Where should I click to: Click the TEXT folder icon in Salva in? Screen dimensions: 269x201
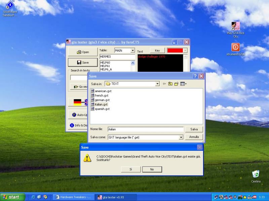click(x=108, y=84)
